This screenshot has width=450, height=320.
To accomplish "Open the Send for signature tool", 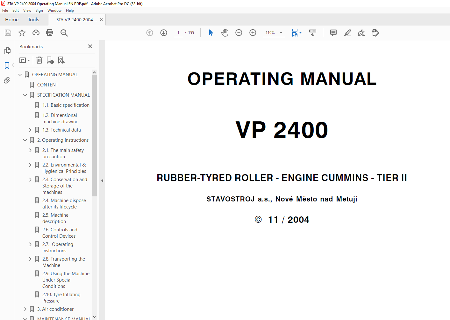I will point(375,33).
